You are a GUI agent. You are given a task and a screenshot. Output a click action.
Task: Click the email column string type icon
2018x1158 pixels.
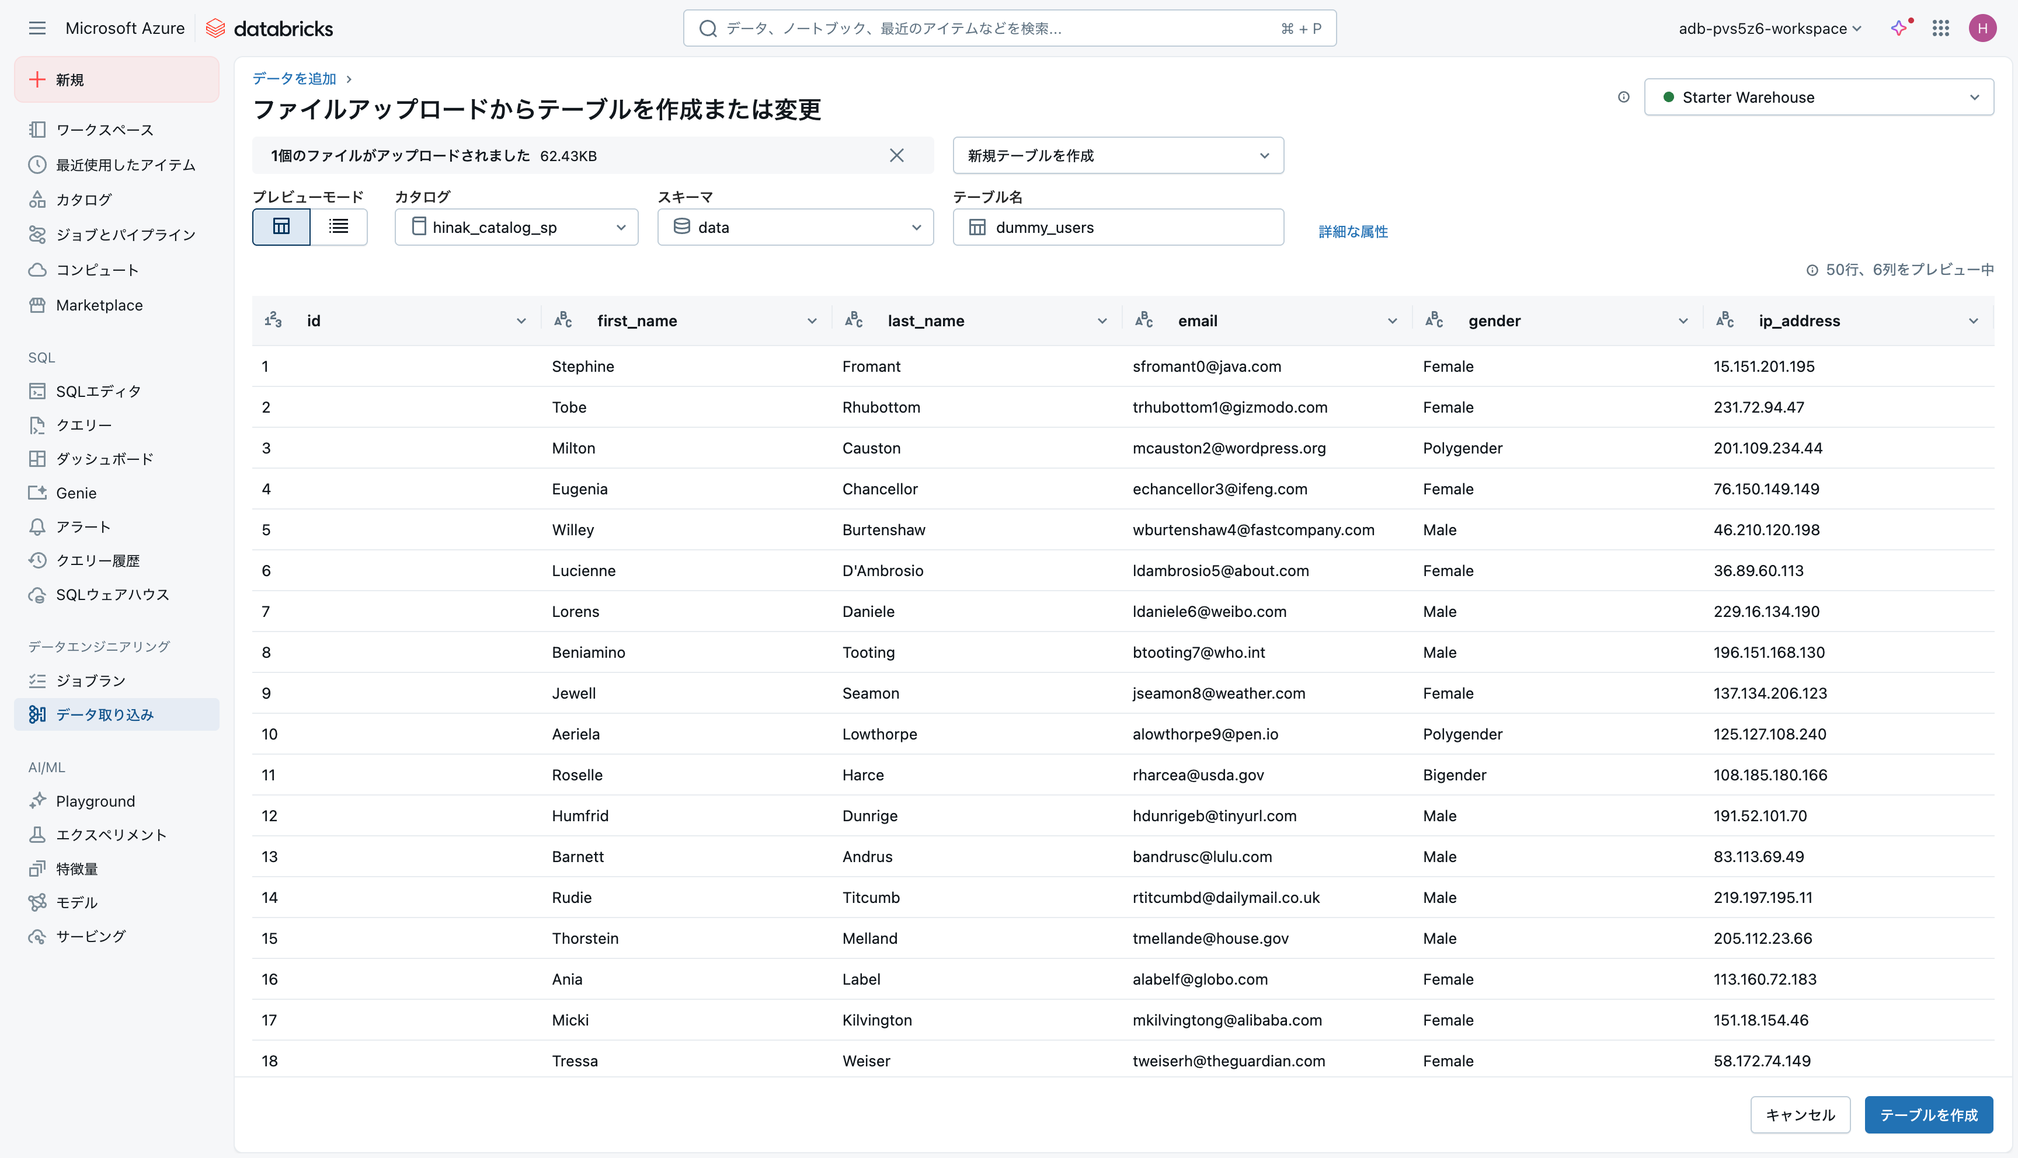point(1144,320)
